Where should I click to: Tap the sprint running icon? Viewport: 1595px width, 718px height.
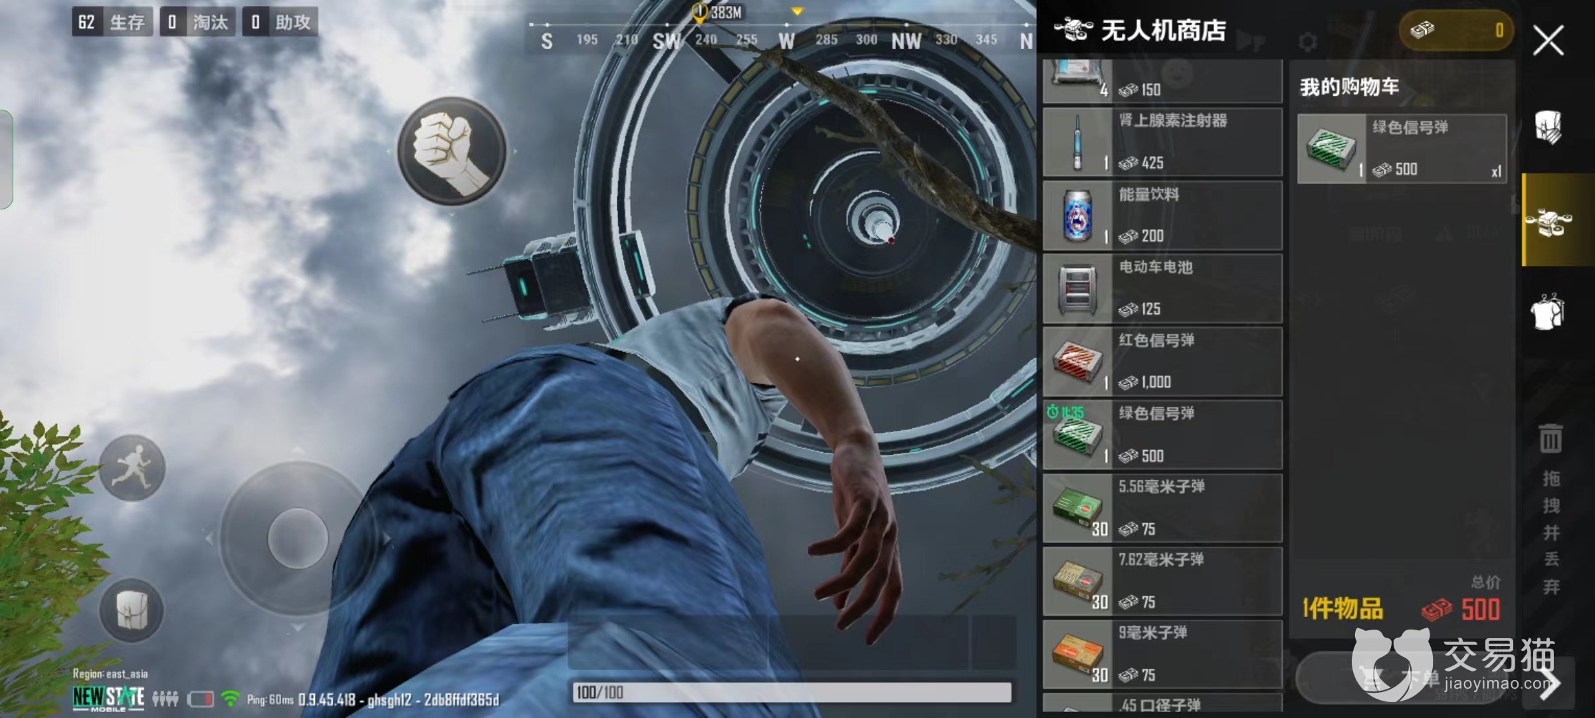pos(132,469)
